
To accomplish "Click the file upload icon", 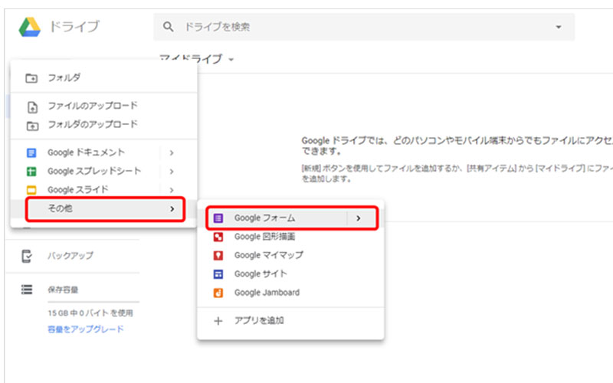I will coord(32,106).
